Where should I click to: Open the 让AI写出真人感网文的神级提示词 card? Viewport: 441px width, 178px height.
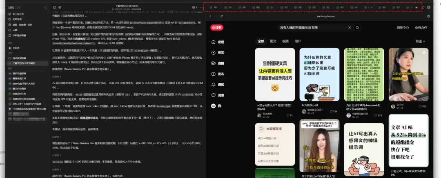coord(364,149)
